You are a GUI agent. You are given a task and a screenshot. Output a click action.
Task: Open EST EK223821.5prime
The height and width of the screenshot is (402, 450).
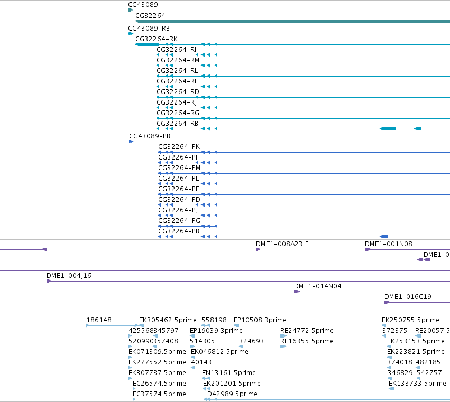pos(416,352)
